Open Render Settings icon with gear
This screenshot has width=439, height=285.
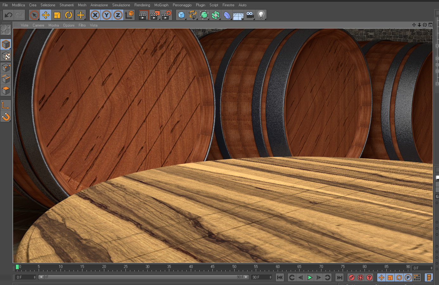click(x=166, y=15)
